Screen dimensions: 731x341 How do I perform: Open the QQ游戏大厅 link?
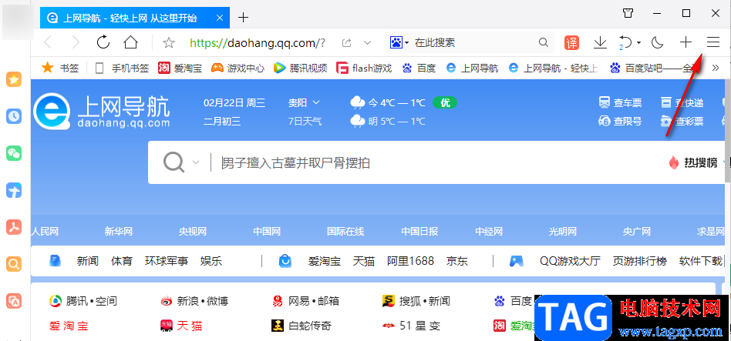(570, 261)
